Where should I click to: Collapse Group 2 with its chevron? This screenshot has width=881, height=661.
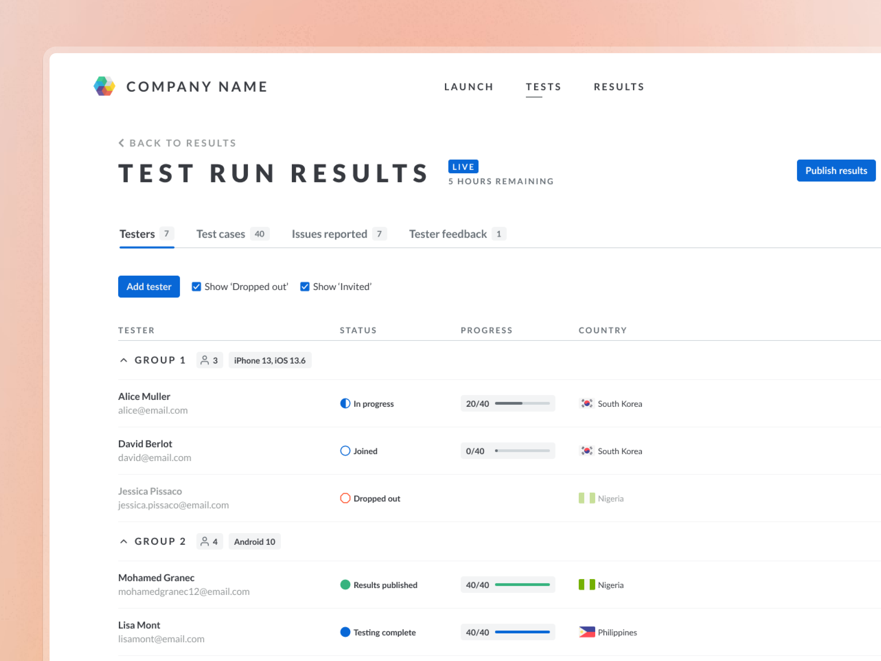tap(124, 541)
